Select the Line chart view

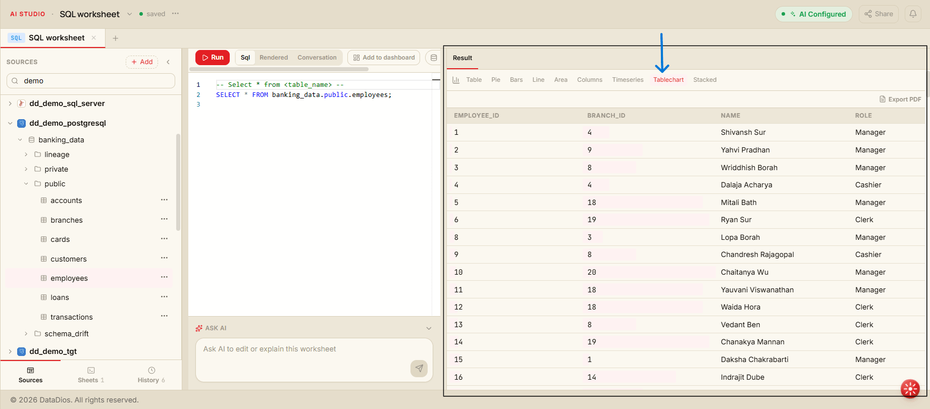(538, 80)
